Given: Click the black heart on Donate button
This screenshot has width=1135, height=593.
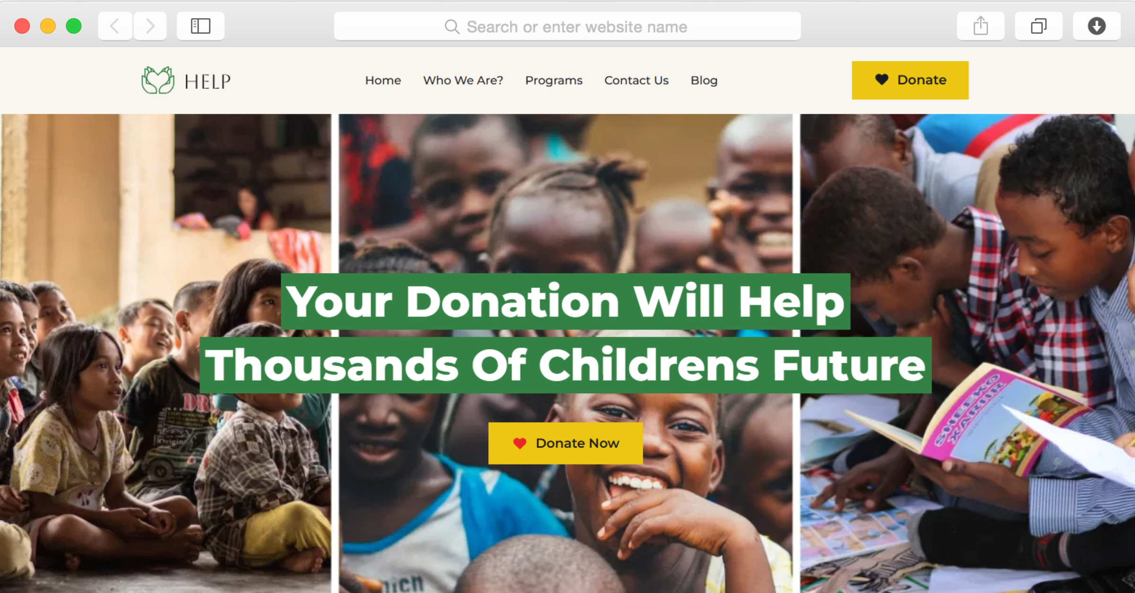Looking at the screenshot, I should coord(882,79).
